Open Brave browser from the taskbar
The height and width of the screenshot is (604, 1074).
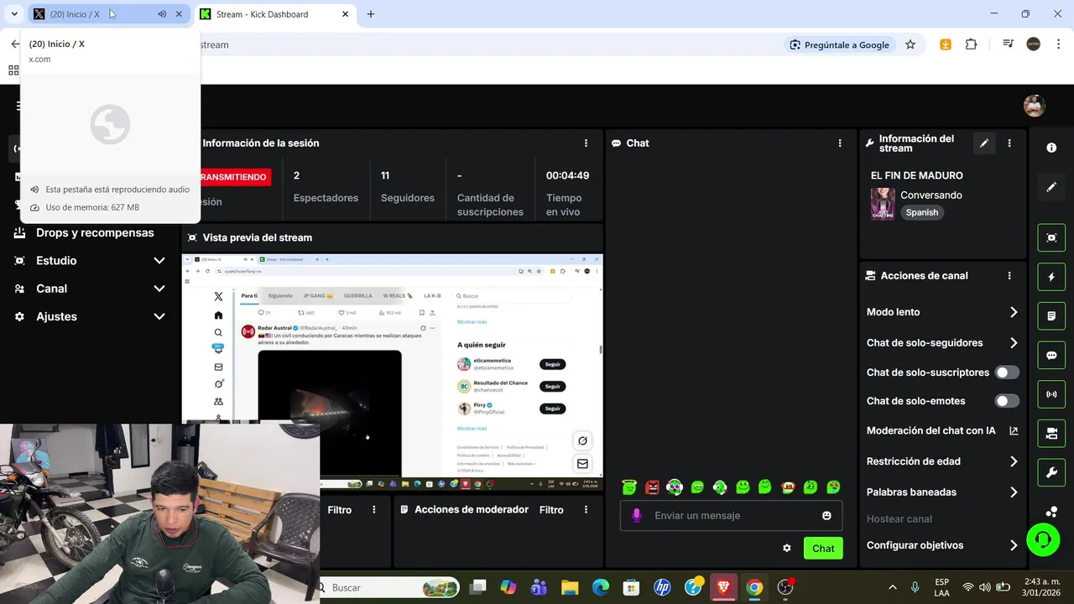723,587
